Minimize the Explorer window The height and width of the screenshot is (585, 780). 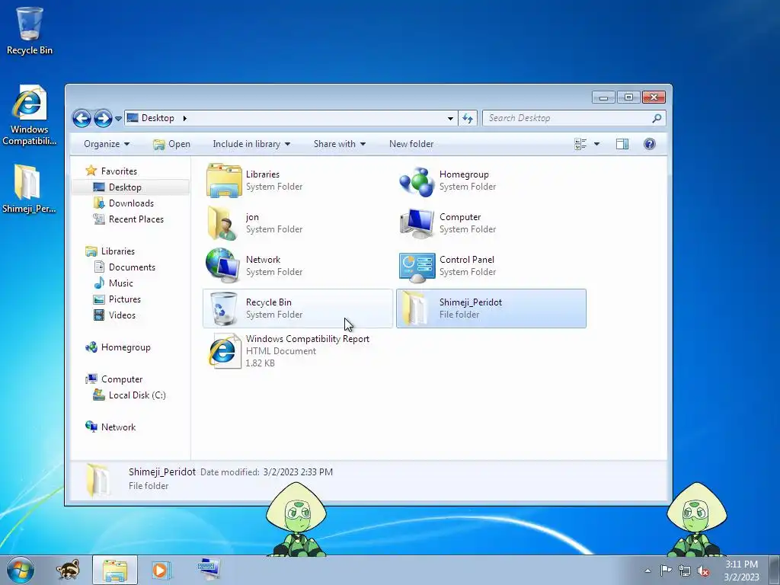(x=604, y=97)
